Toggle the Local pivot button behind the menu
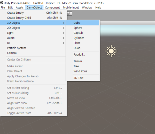155x134 pixels. pyautogui.click(x=69, y=14)
